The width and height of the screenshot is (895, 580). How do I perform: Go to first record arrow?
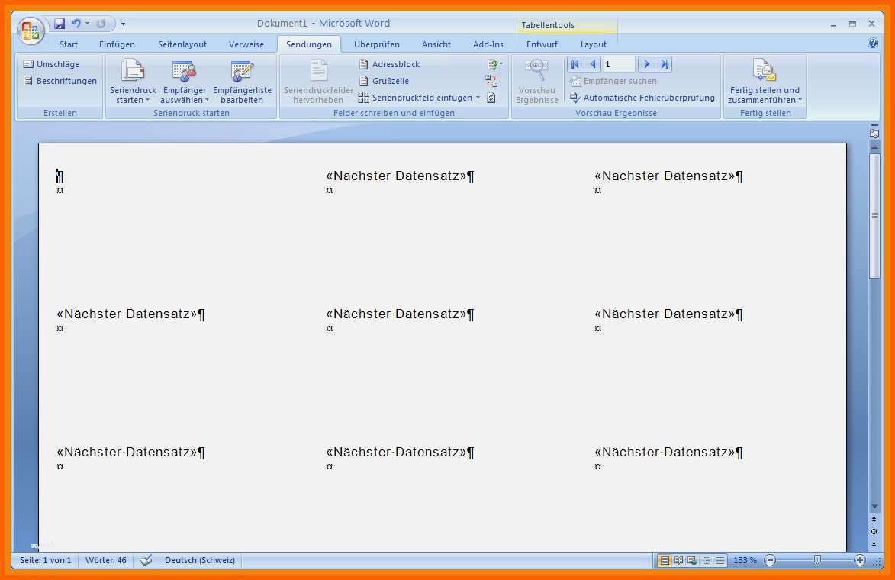pos(575,64)
